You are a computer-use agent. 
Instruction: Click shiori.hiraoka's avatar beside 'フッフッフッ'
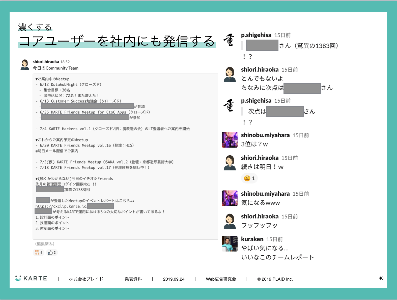tap(230, 221)
